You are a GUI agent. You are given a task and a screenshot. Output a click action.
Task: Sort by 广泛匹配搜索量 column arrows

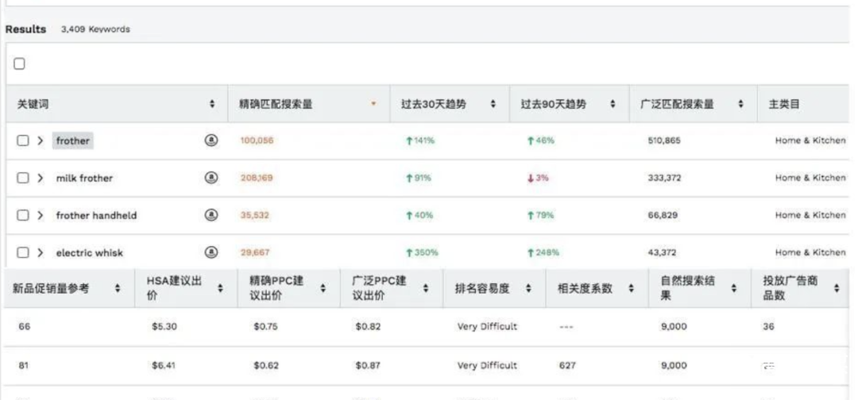740,104
